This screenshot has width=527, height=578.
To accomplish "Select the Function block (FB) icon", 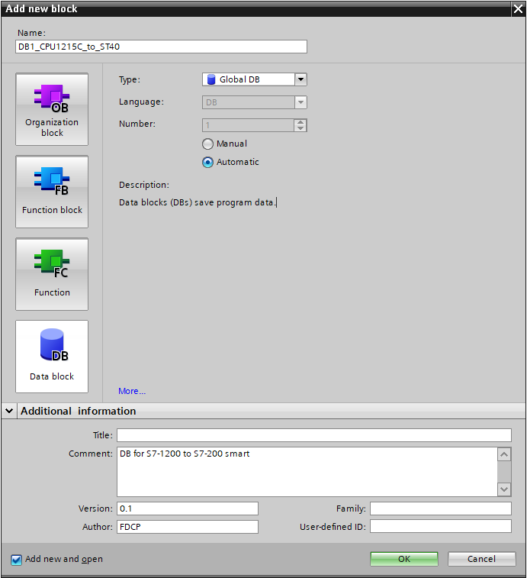I will pyautogui.click(x=52, y=192).
